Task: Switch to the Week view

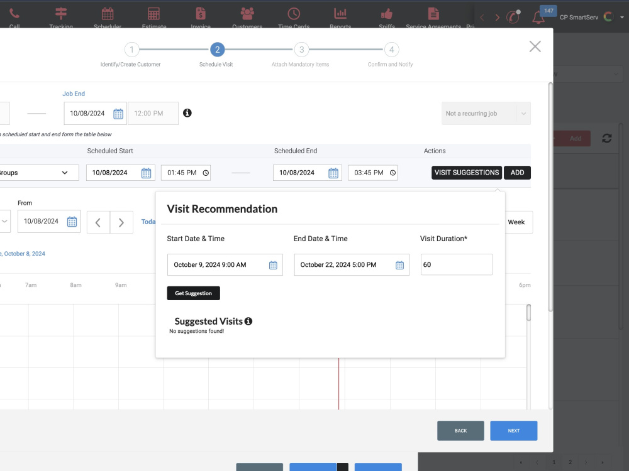Action: pos(516,222)
